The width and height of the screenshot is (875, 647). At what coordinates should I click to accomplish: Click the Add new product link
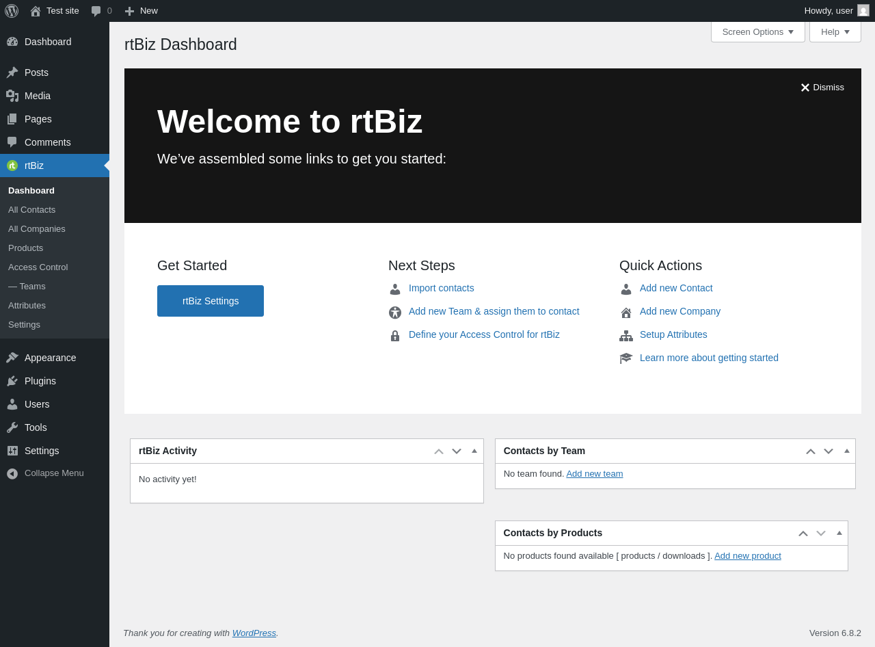pos(748,555)
